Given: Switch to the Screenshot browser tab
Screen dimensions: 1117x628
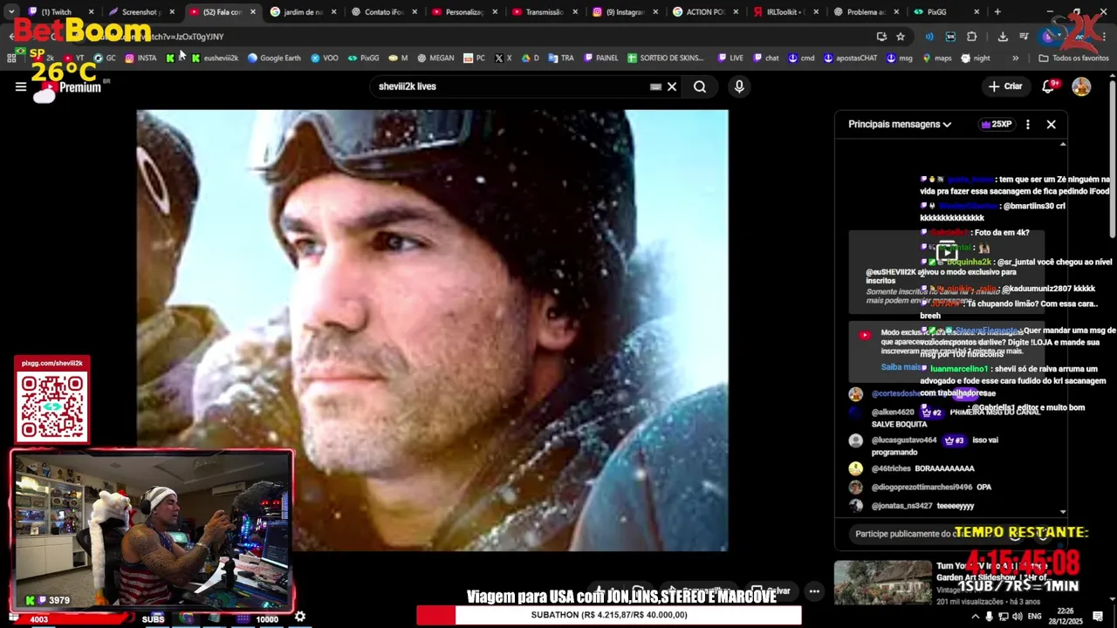Looking at the screenshot, I should 140,12.
